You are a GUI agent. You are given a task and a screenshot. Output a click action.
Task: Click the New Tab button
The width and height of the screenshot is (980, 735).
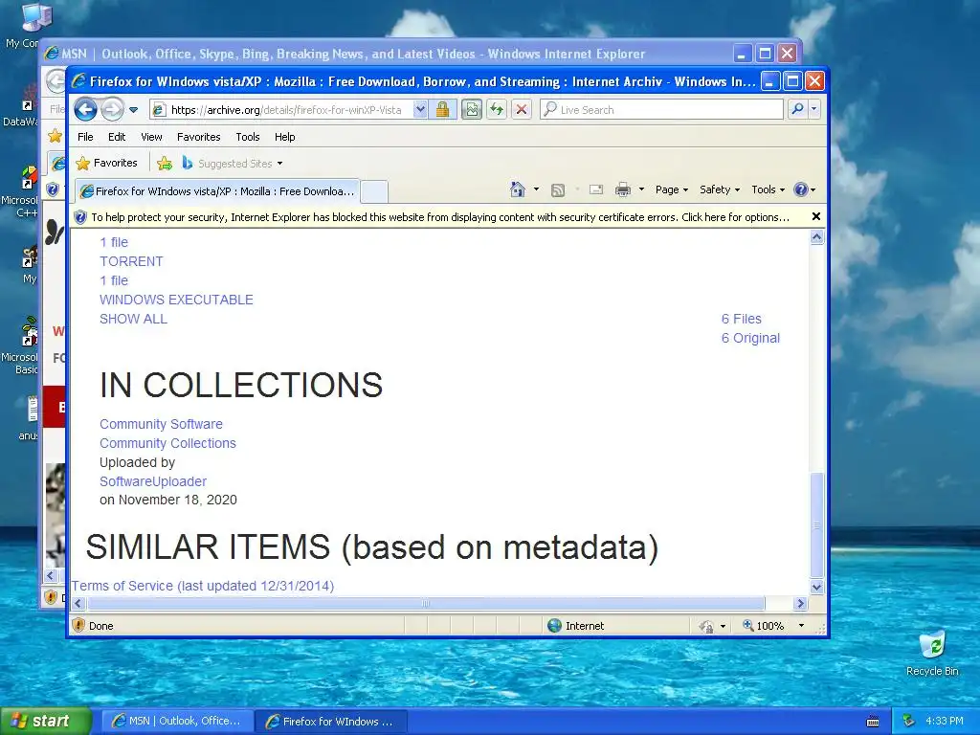(374, 191)
